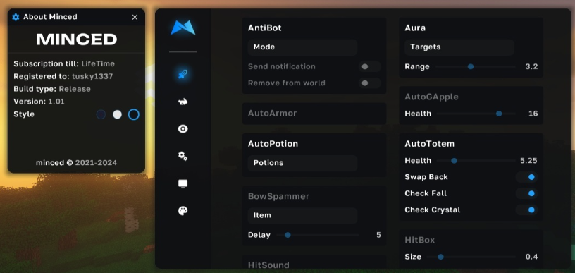
Task: Open the BowSpammer Item dropdown
Action: (x=302, y=215)
